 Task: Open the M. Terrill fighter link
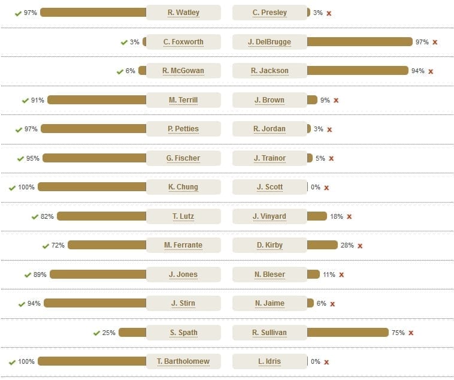click(183, 100)
